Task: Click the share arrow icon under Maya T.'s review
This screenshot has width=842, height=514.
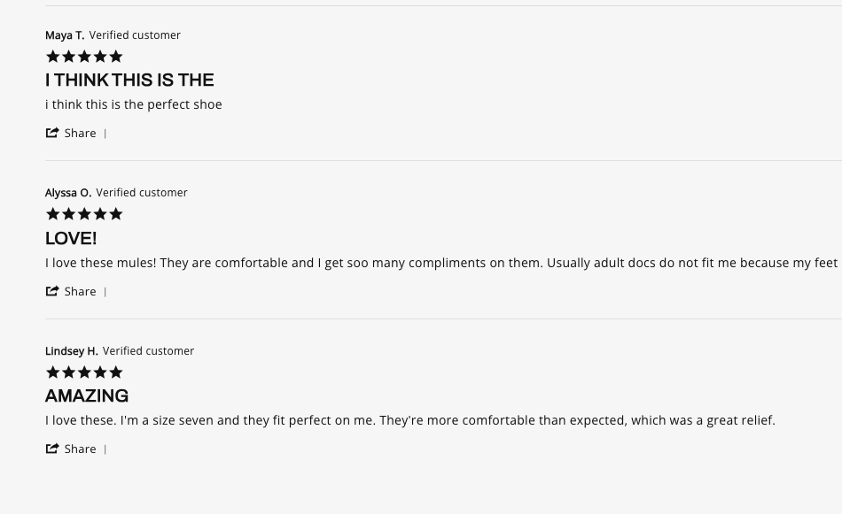Action: coord(52,133)
